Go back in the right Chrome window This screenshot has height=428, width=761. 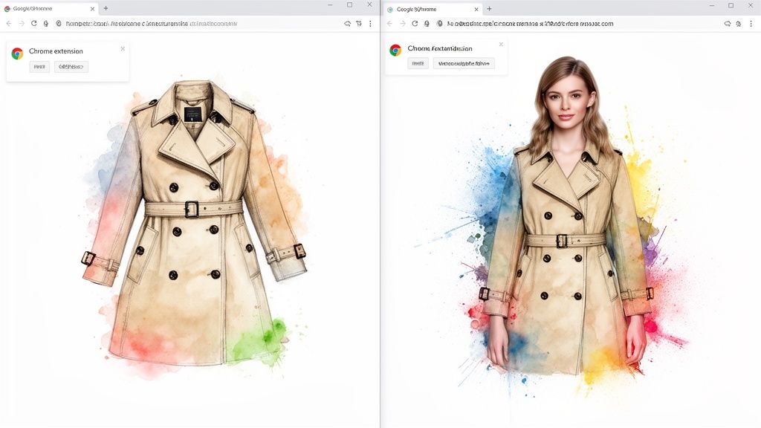click(x=389, y=23)
